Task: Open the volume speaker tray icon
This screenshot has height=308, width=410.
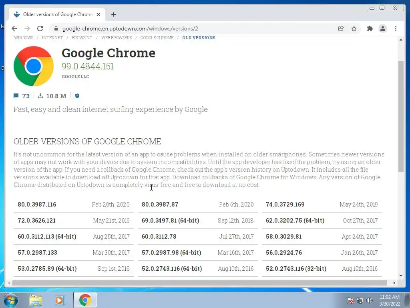Action: tap(370, 300)
